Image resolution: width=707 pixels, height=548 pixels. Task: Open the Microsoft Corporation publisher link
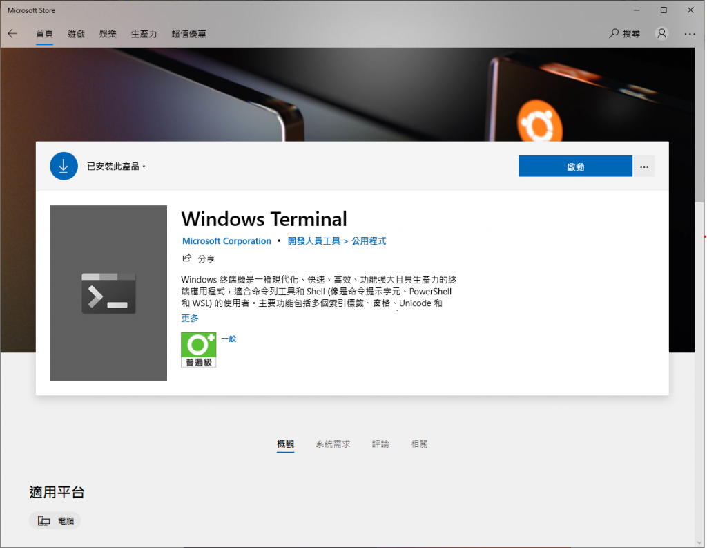[x=226, y=241]
